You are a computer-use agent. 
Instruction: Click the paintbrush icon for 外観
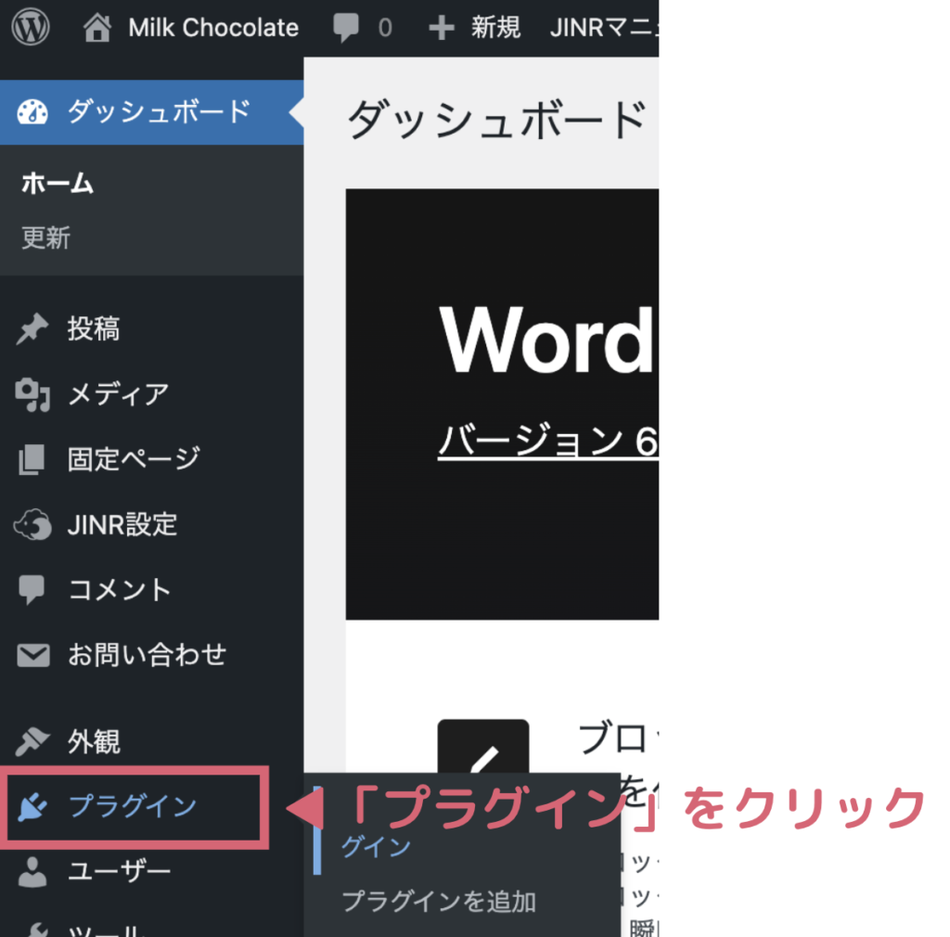point(32,741)
